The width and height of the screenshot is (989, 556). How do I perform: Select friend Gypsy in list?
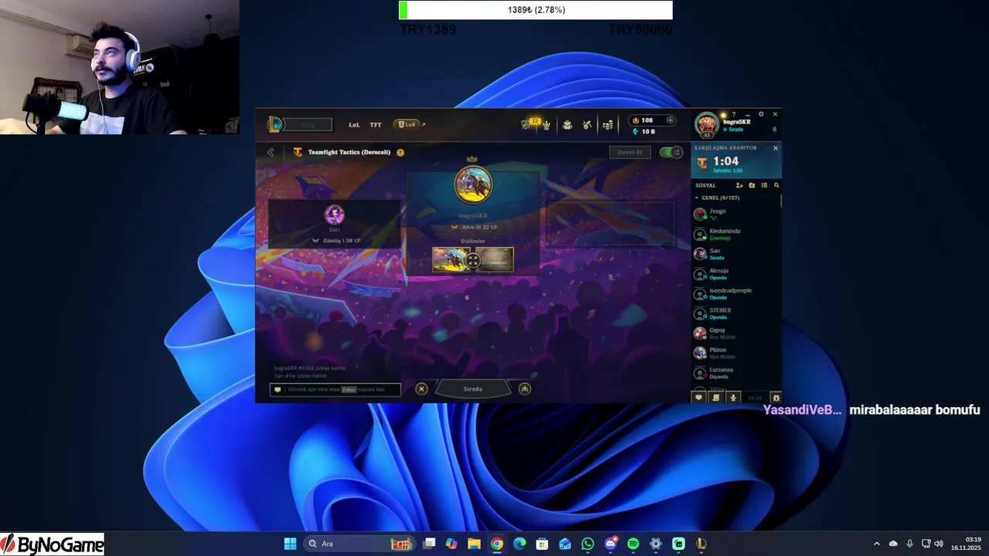point(735,333)
